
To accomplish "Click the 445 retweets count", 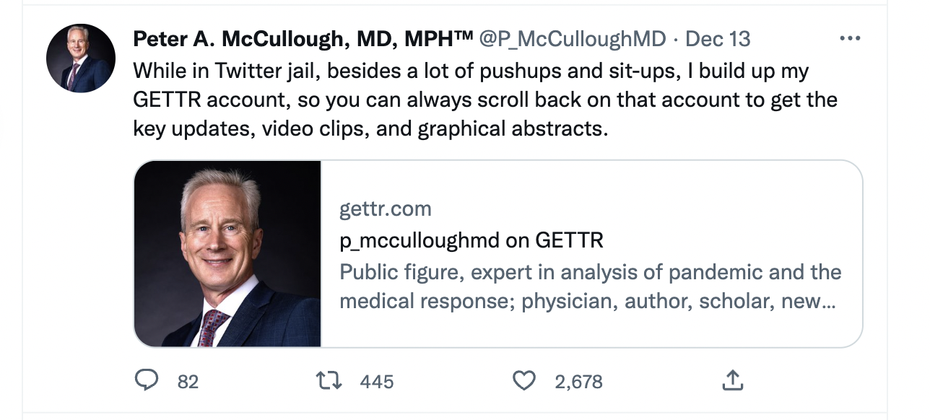I will click(x=376, y=381).
